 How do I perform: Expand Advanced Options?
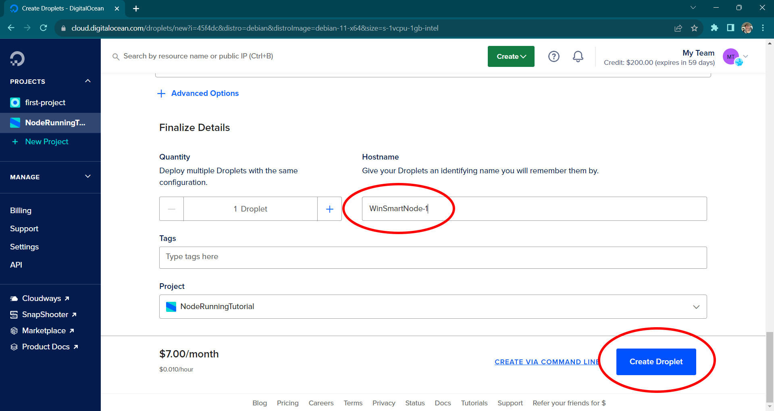tap(205, 93)
